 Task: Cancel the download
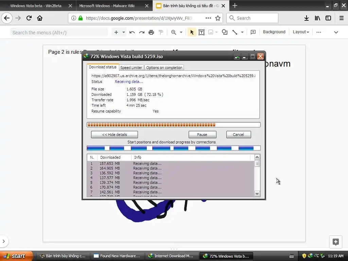click(x=238, y=135)
